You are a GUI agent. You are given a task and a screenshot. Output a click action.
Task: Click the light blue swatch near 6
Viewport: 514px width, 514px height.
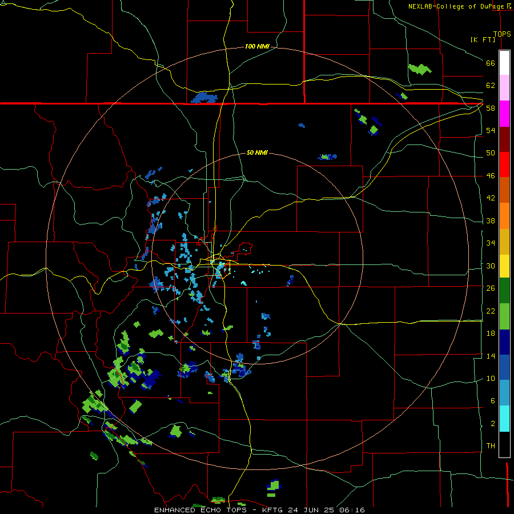point(504,393)
